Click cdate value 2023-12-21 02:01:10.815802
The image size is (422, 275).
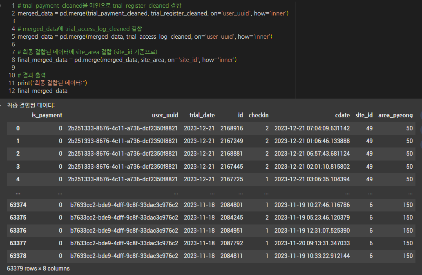[312, 167]
